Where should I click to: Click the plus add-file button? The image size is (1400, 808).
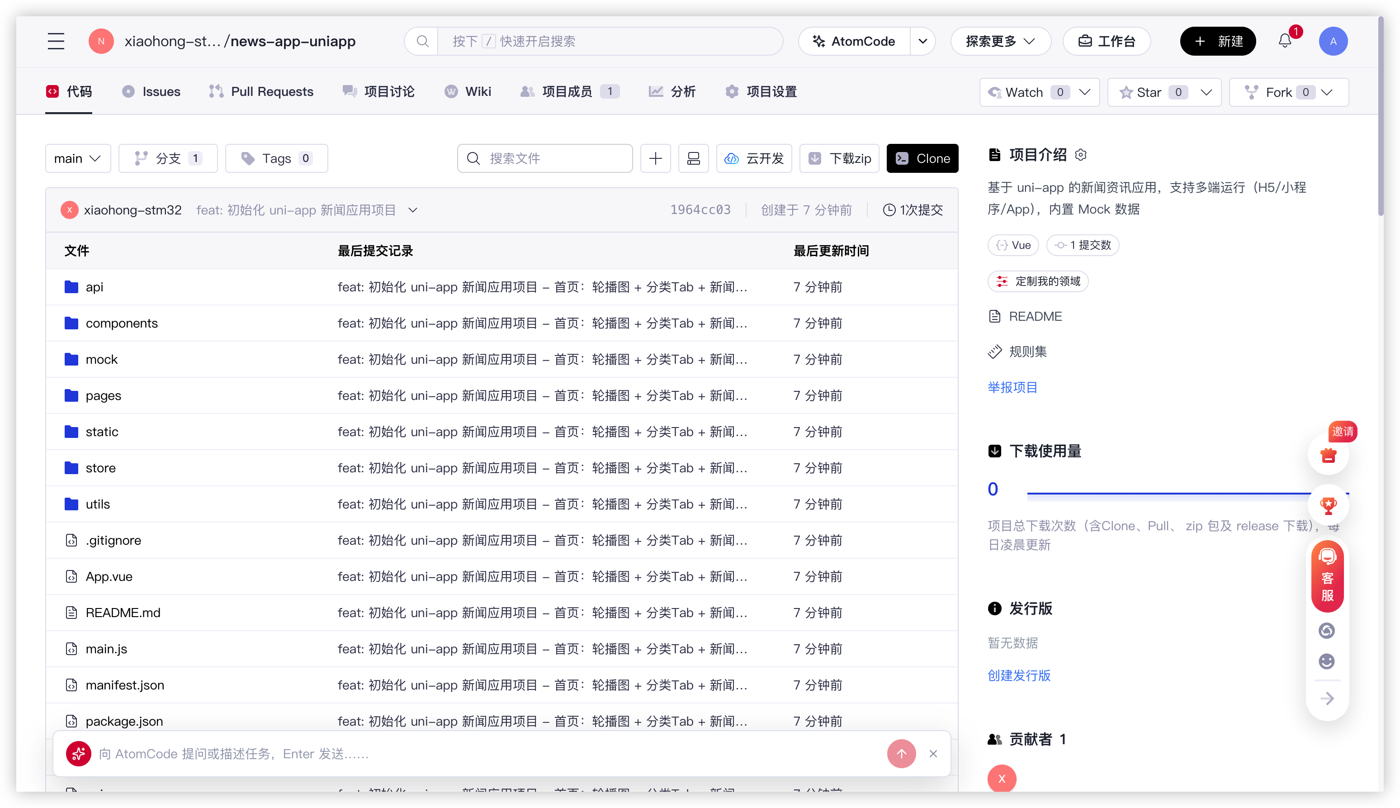click(655, 159)
